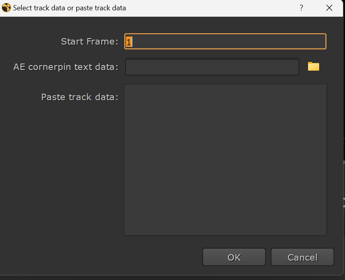Focus the AE cornerpin text data field

click(212, 66)
